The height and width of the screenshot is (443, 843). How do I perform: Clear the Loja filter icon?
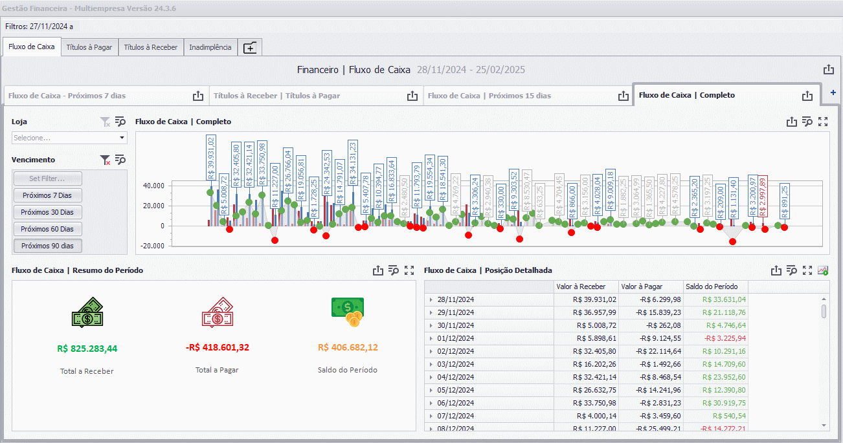pyautogui.click(x=105, y=122)
